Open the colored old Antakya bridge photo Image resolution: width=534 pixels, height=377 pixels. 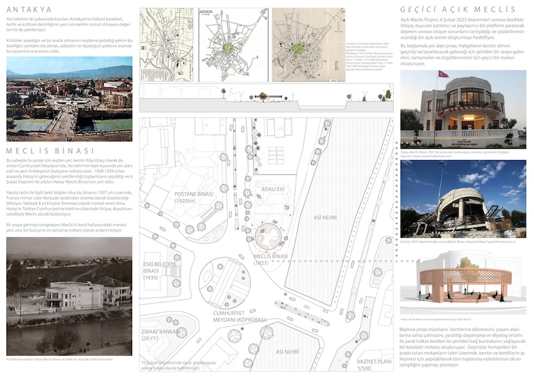click(69, 93)
